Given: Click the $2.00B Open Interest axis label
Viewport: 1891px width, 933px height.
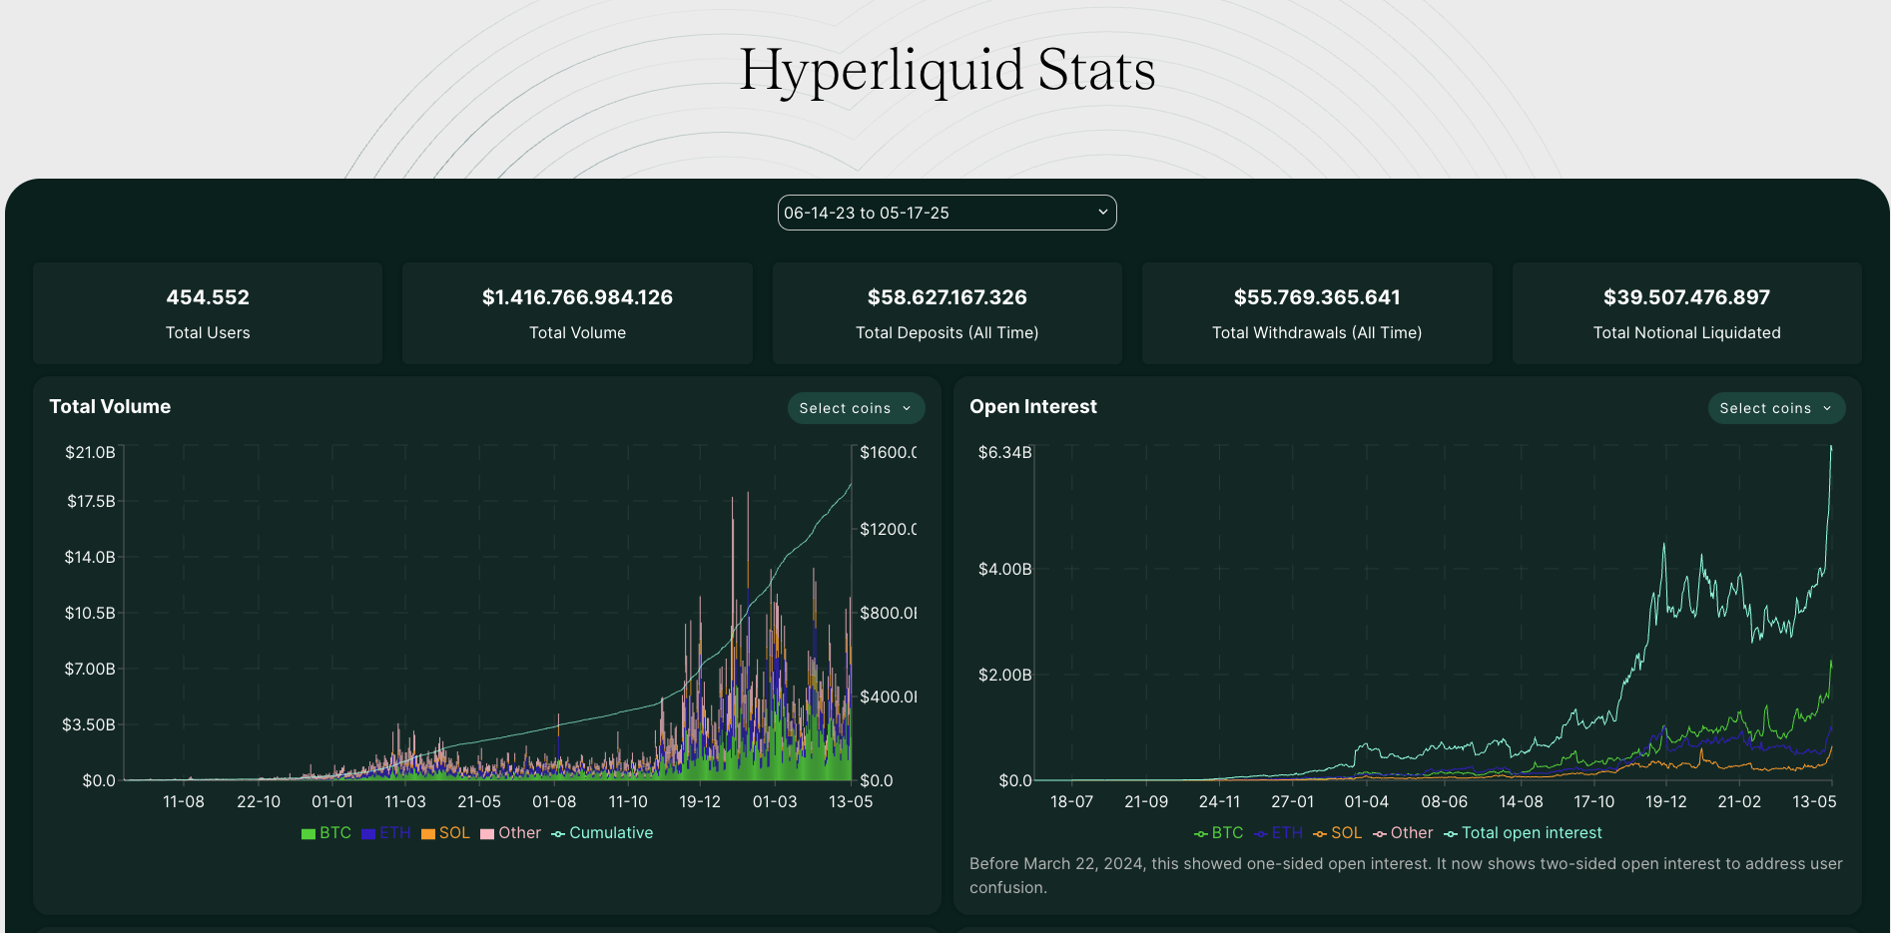Looking at the screenshot, I should point(1005,676).
